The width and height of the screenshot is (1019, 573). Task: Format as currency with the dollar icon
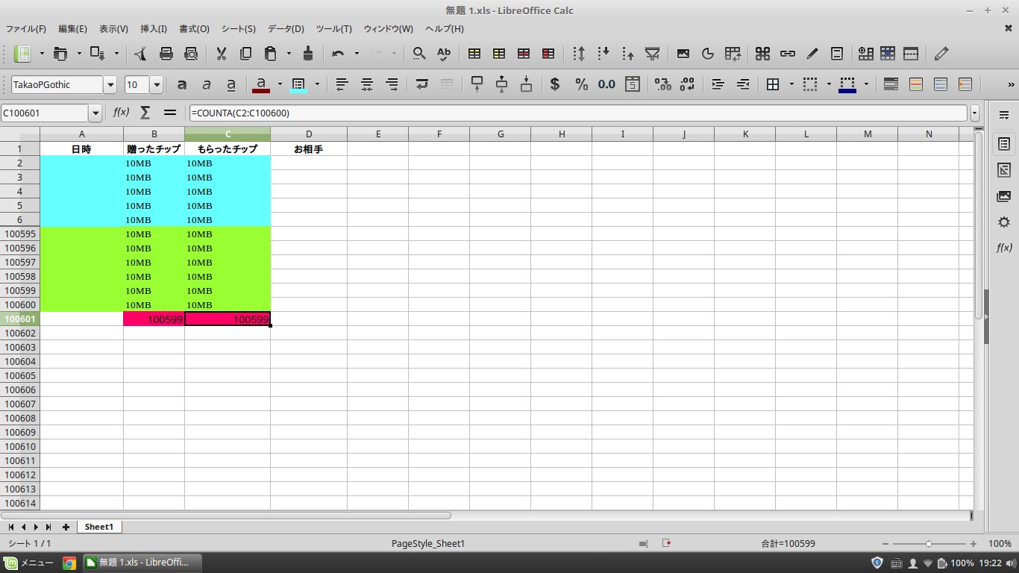click(x=555, y=84)
